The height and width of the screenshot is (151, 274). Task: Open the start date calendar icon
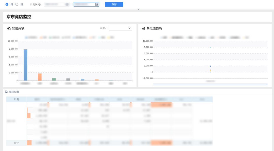67,4
